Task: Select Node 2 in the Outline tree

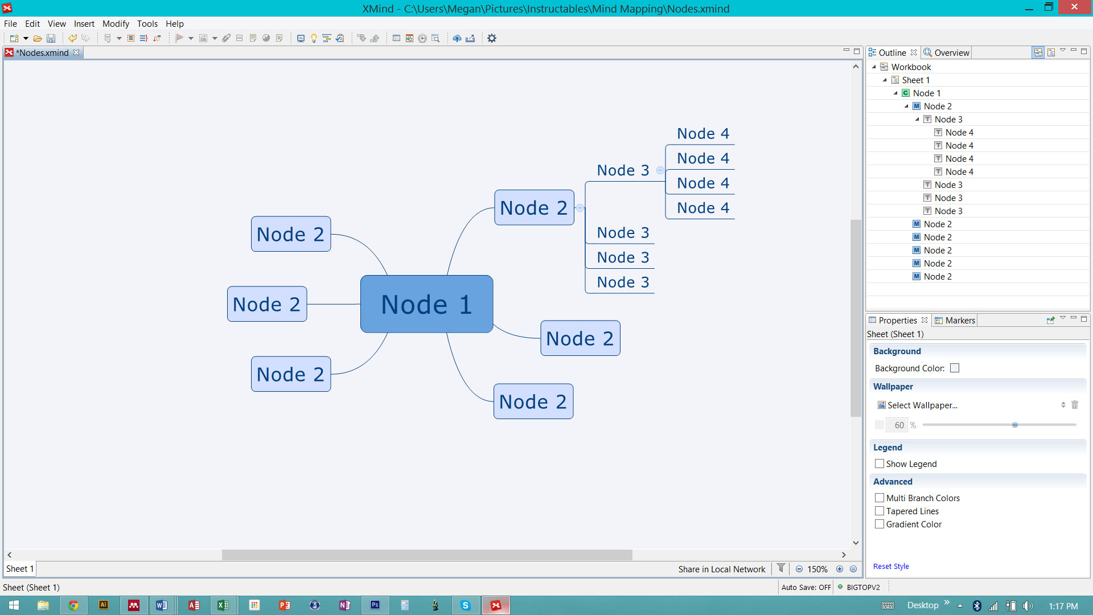Action: [x=937, y=106]
